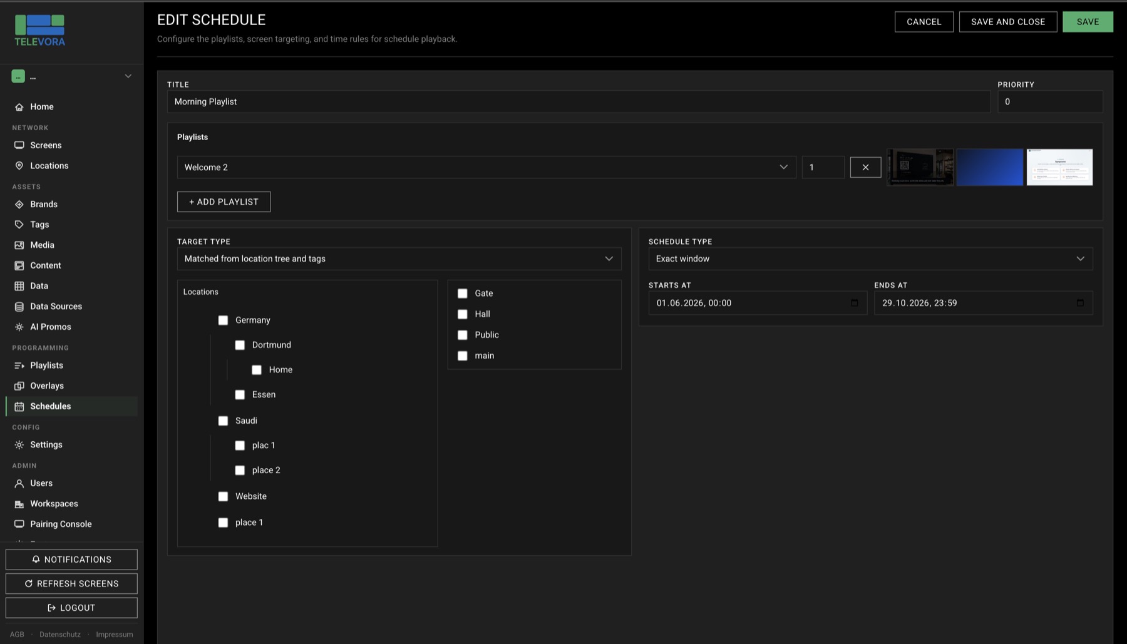Screen dimensions: 1127x644
Task: Click the Users person icon
Action: [x=19, y=484]
